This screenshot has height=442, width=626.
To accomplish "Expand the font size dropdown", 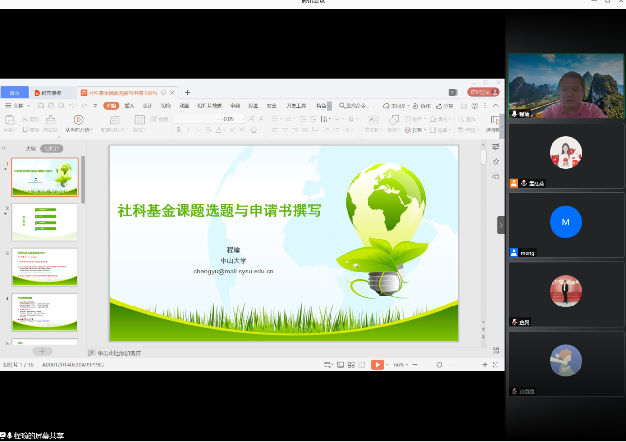I will click(243, 119).
